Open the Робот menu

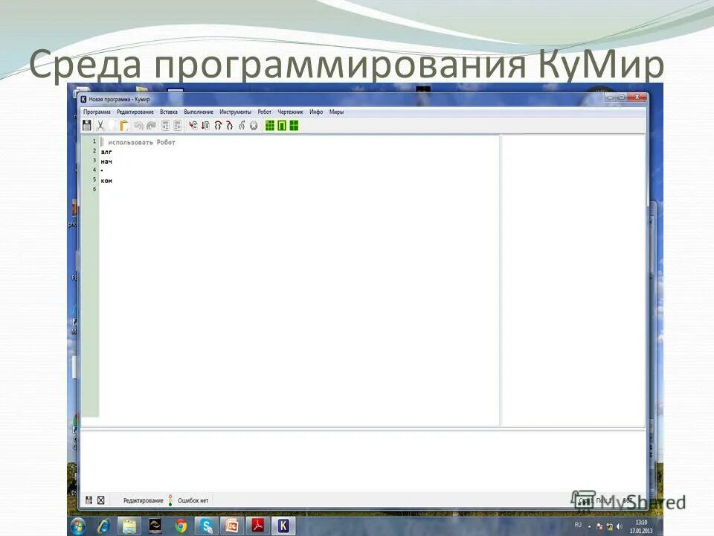pos(264,112)
